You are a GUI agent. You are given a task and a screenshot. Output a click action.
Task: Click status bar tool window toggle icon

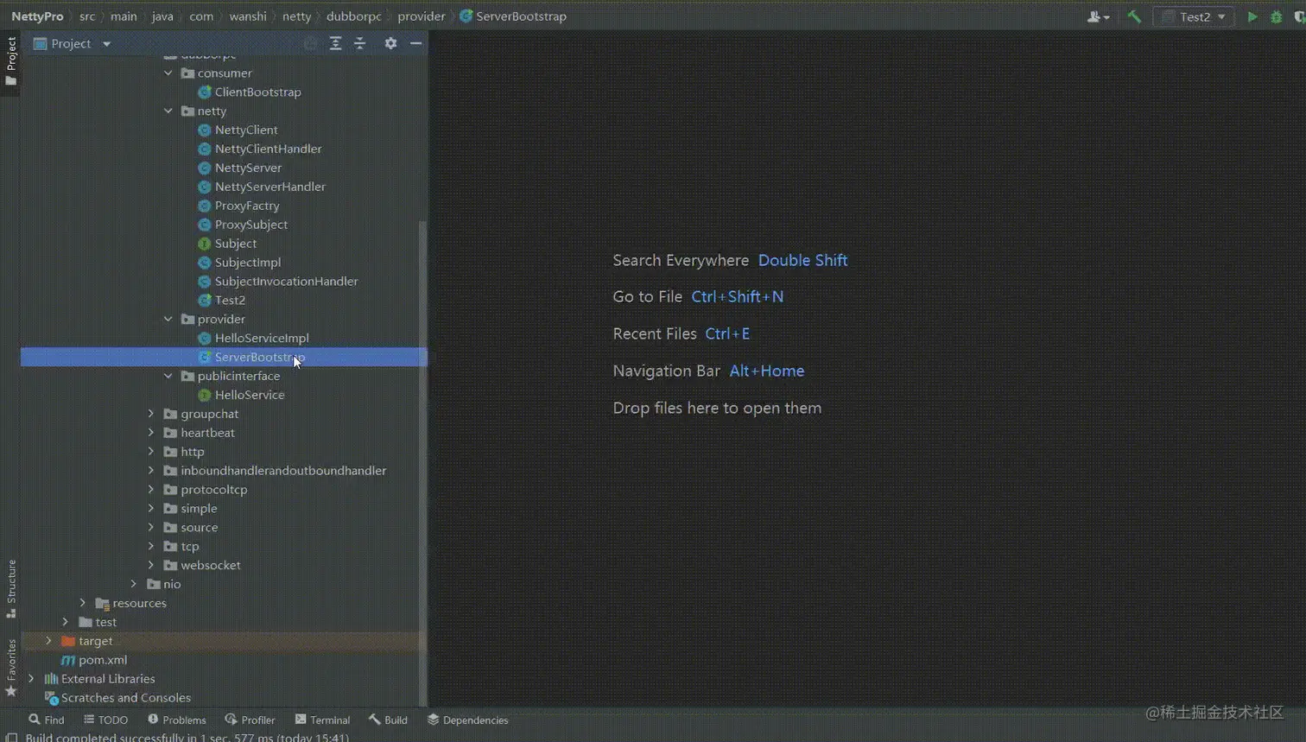point(11,738)
